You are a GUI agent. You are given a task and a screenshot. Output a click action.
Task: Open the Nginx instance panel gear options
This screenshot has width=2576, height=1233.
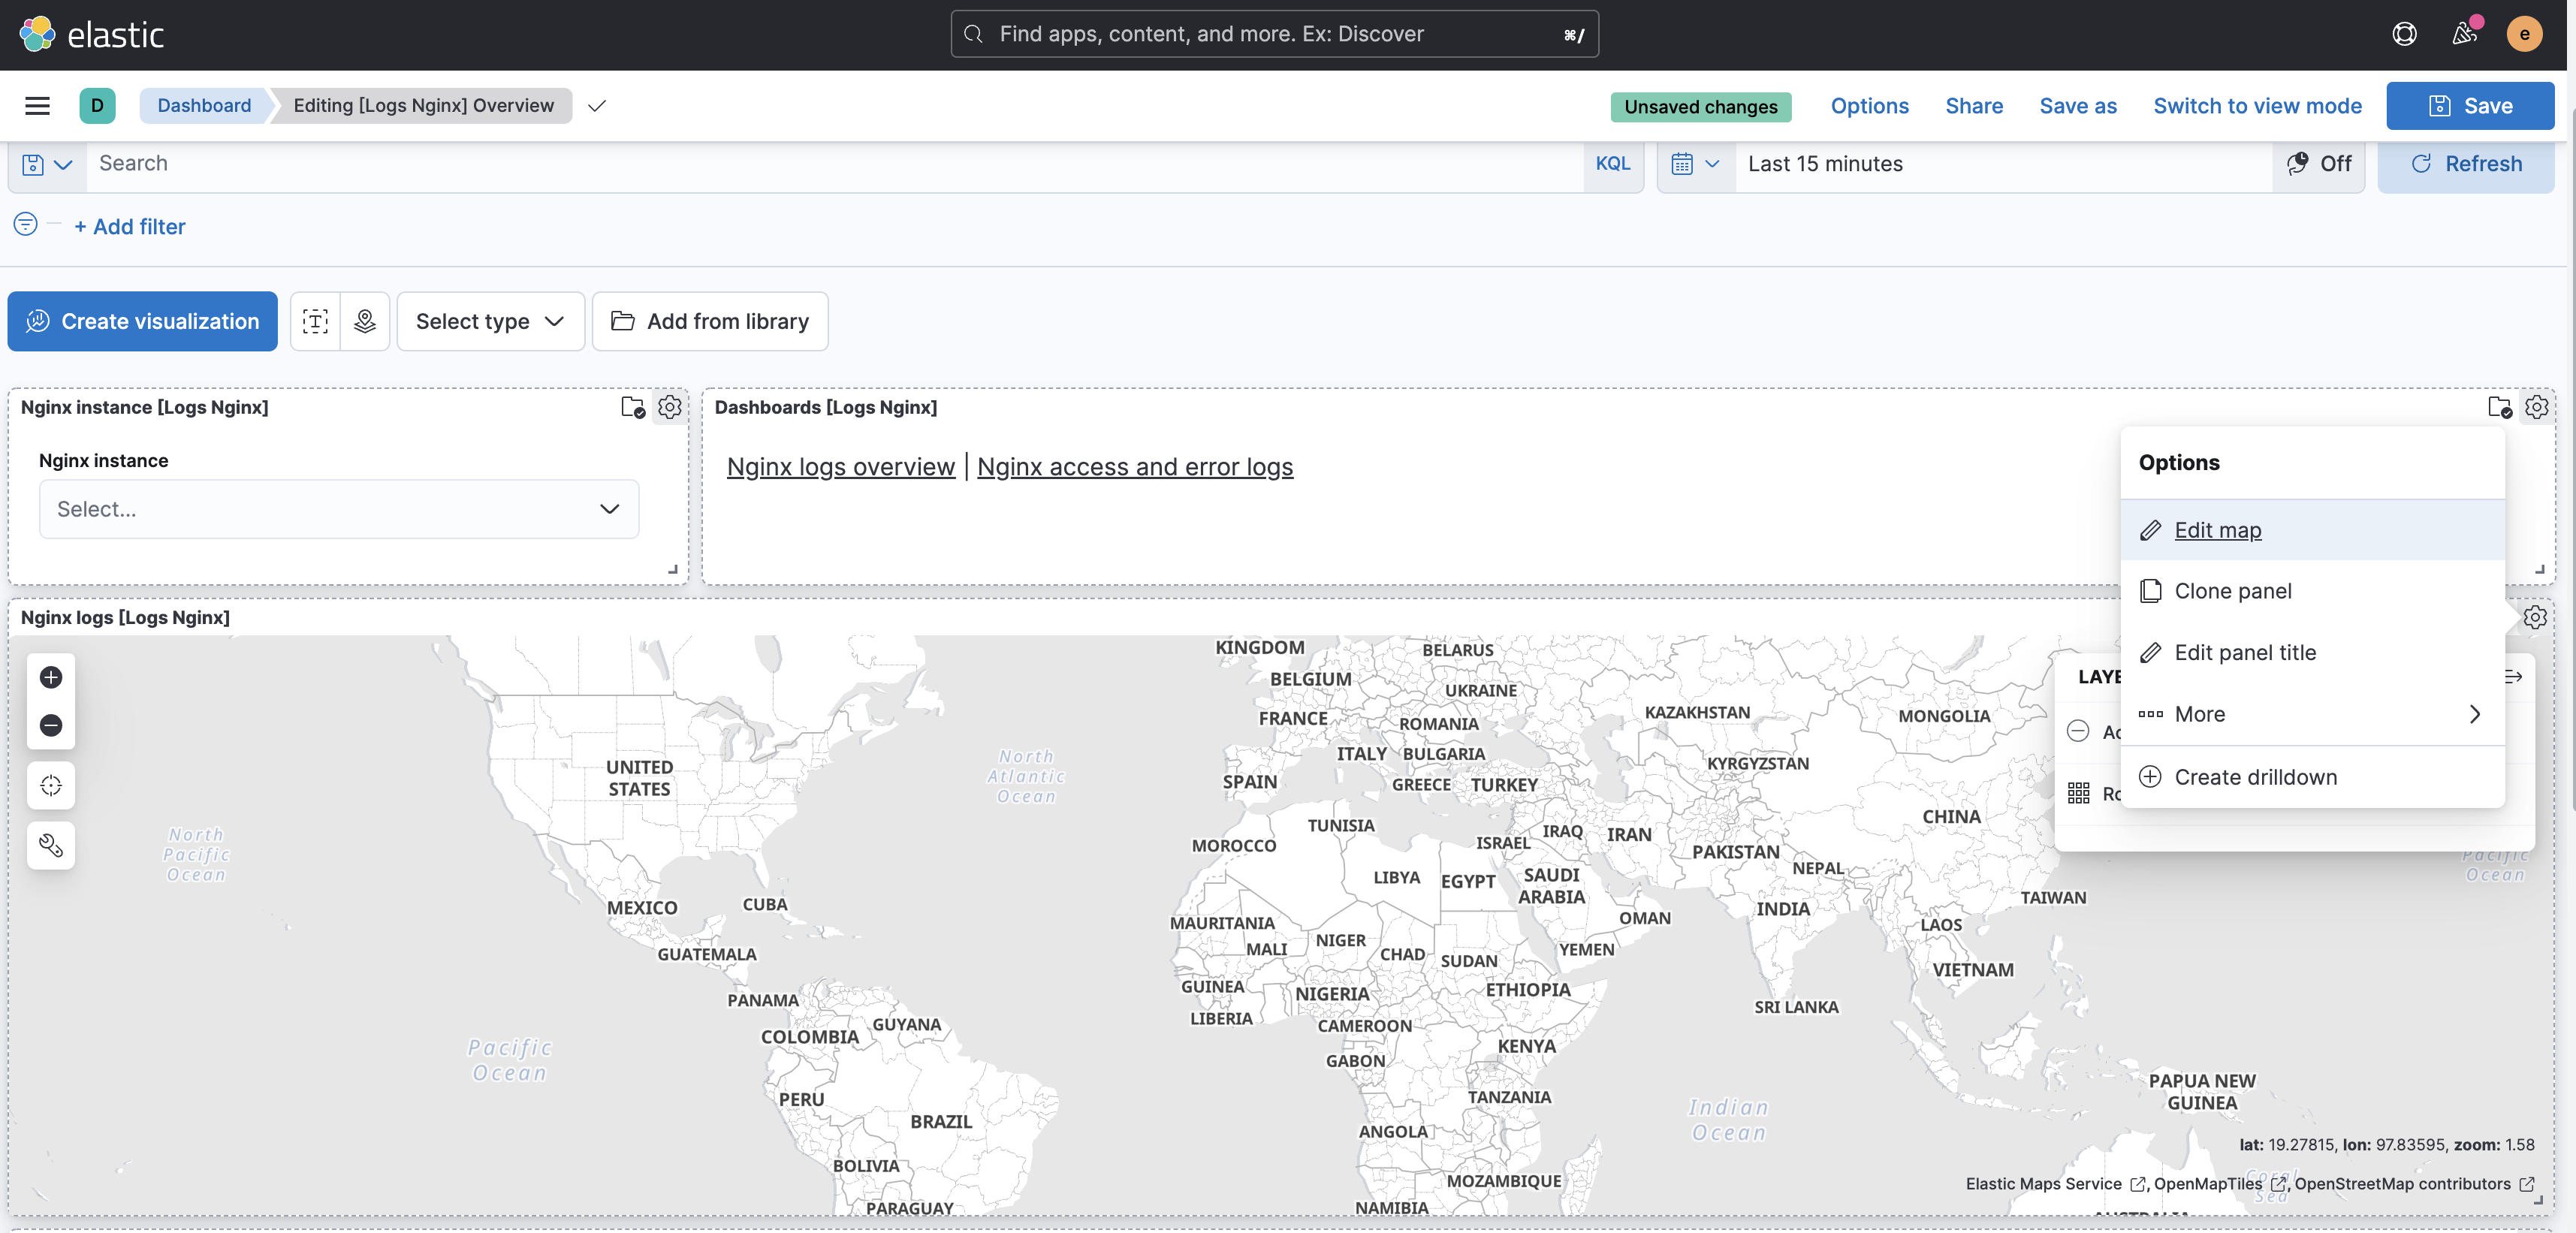point(669,407)
